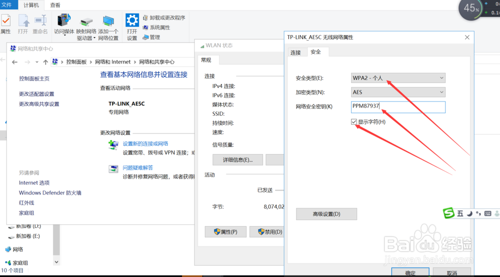Click Network and Internet breadcrumb
This screenshot has height=277, width=500.
112,62
